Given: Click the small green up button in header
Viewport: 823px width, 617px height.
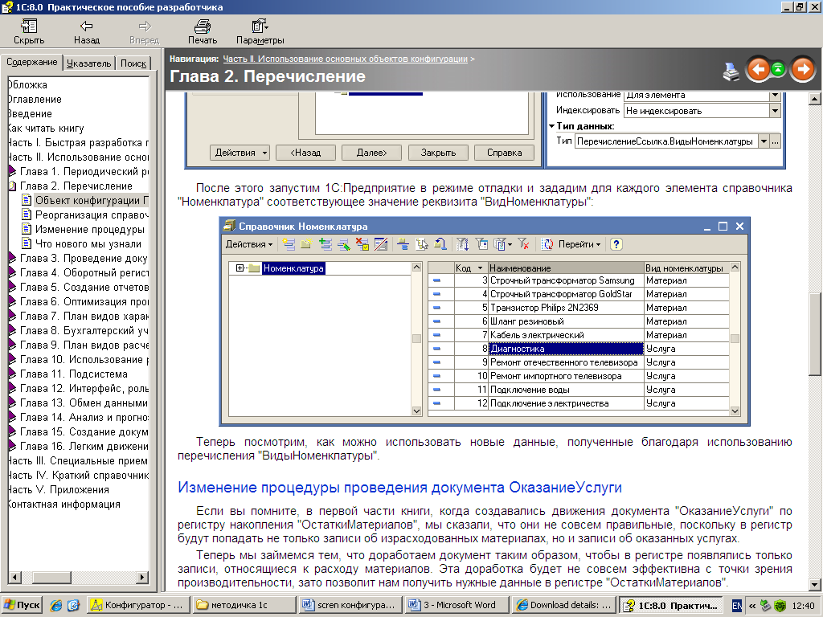Looking at the screenshot, I should pos(778,70).
